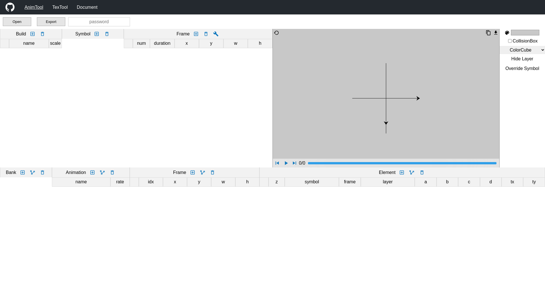545x306 pixels.
Task: Click the Element ty column header
Action: coord(534,182)
